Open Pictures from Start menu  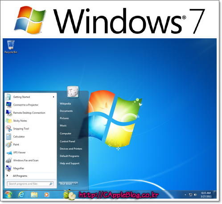[64, 118]
